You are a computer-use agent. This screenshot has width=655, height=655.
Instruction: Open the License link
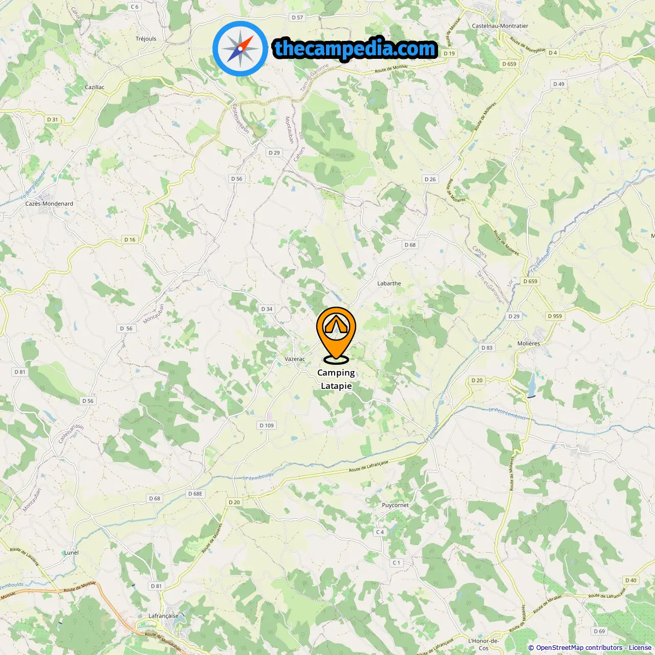pos(640,648)
